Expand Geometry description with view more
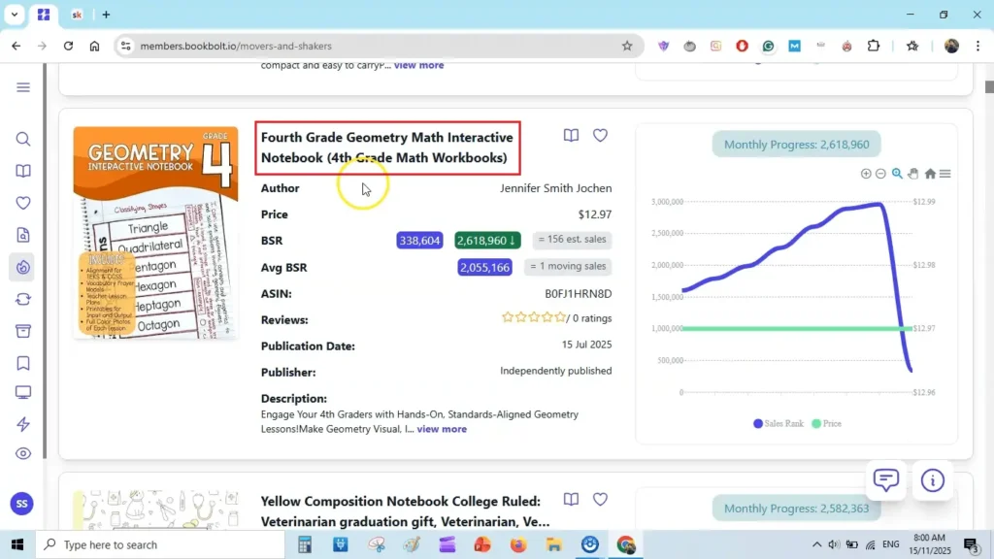Viewport: 994px width, 559px height. tap(442, 429)
